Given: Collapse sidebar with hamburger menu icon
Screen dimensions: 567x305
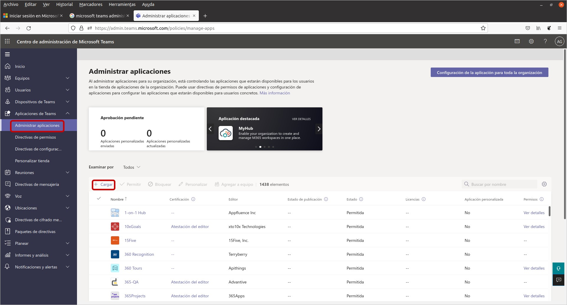Looking at the screenshot, I should (x=7, y=54).
